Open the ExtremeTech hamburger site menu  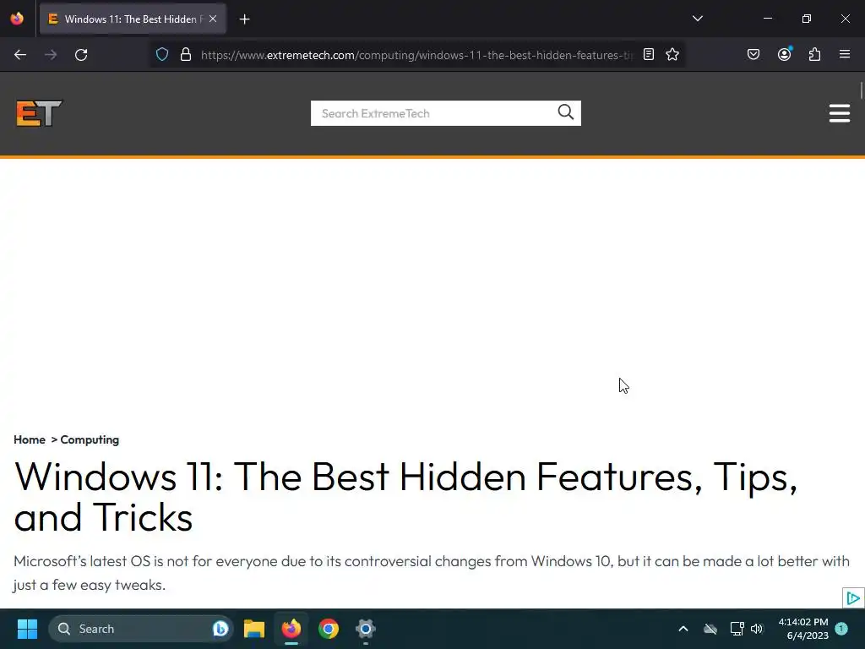tap(839, 113)
